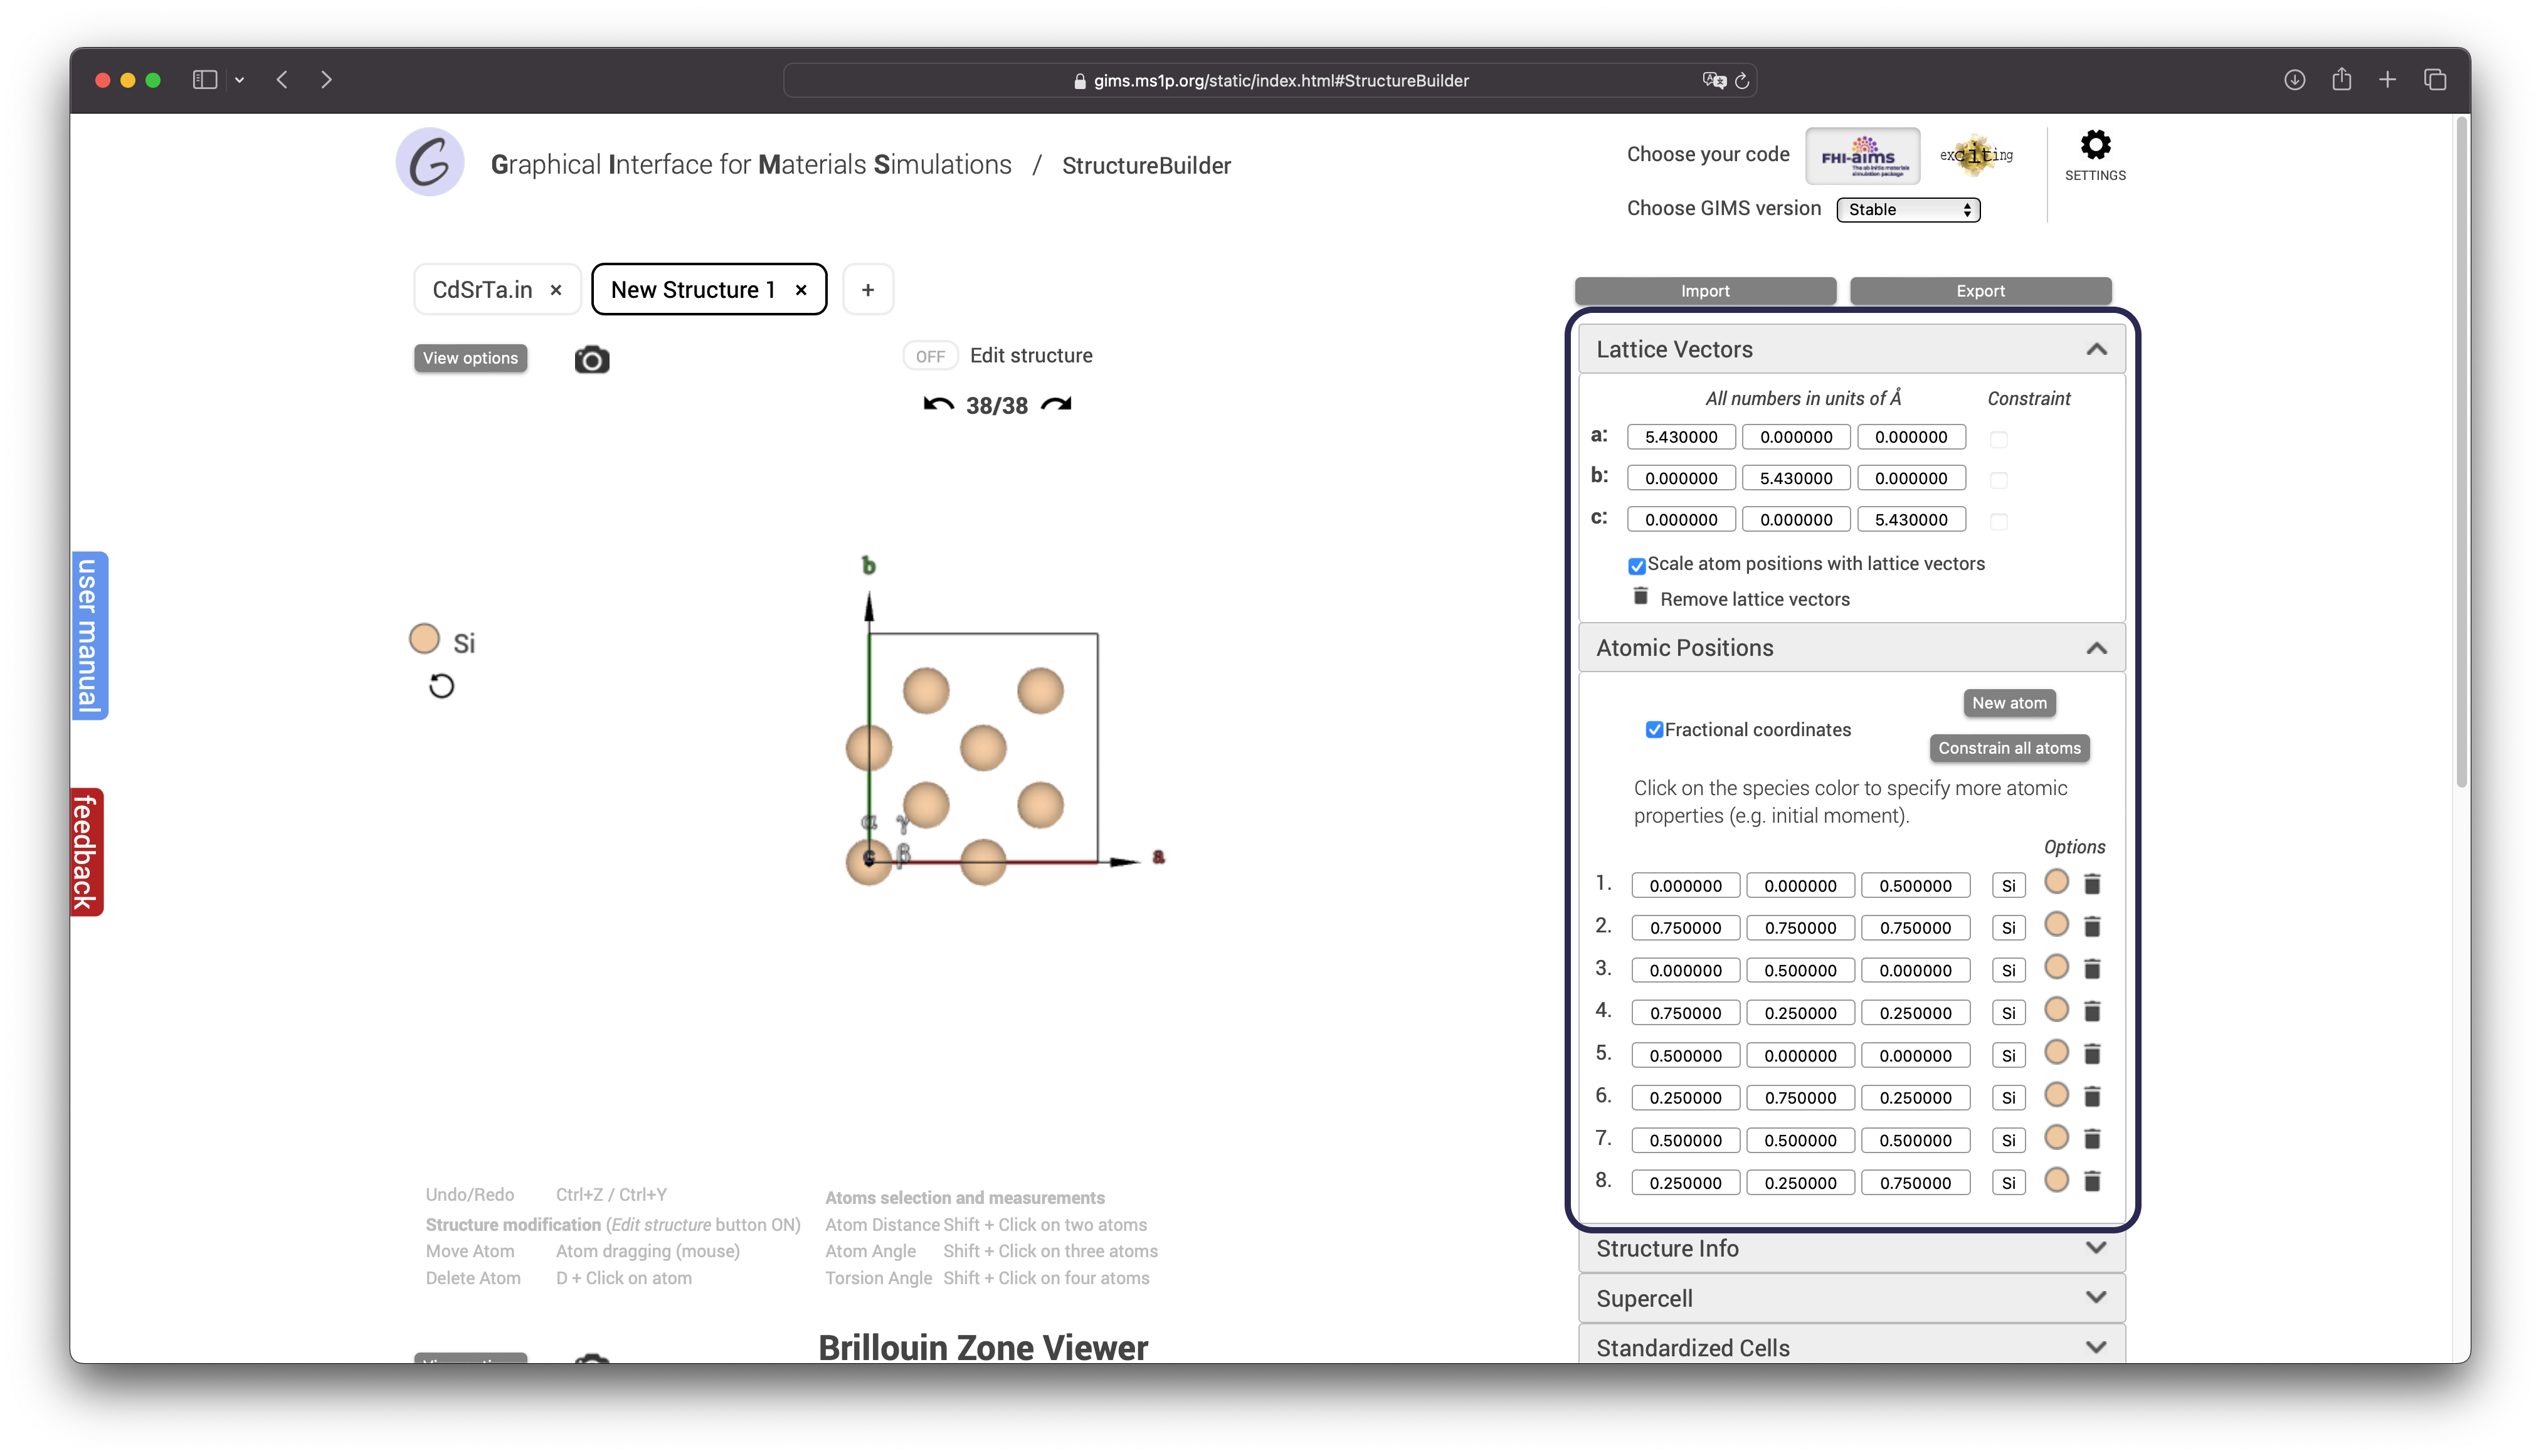Screen dimensions: 2541x1456
Task: Select the exciting code logo
Action: [1976, 156]
